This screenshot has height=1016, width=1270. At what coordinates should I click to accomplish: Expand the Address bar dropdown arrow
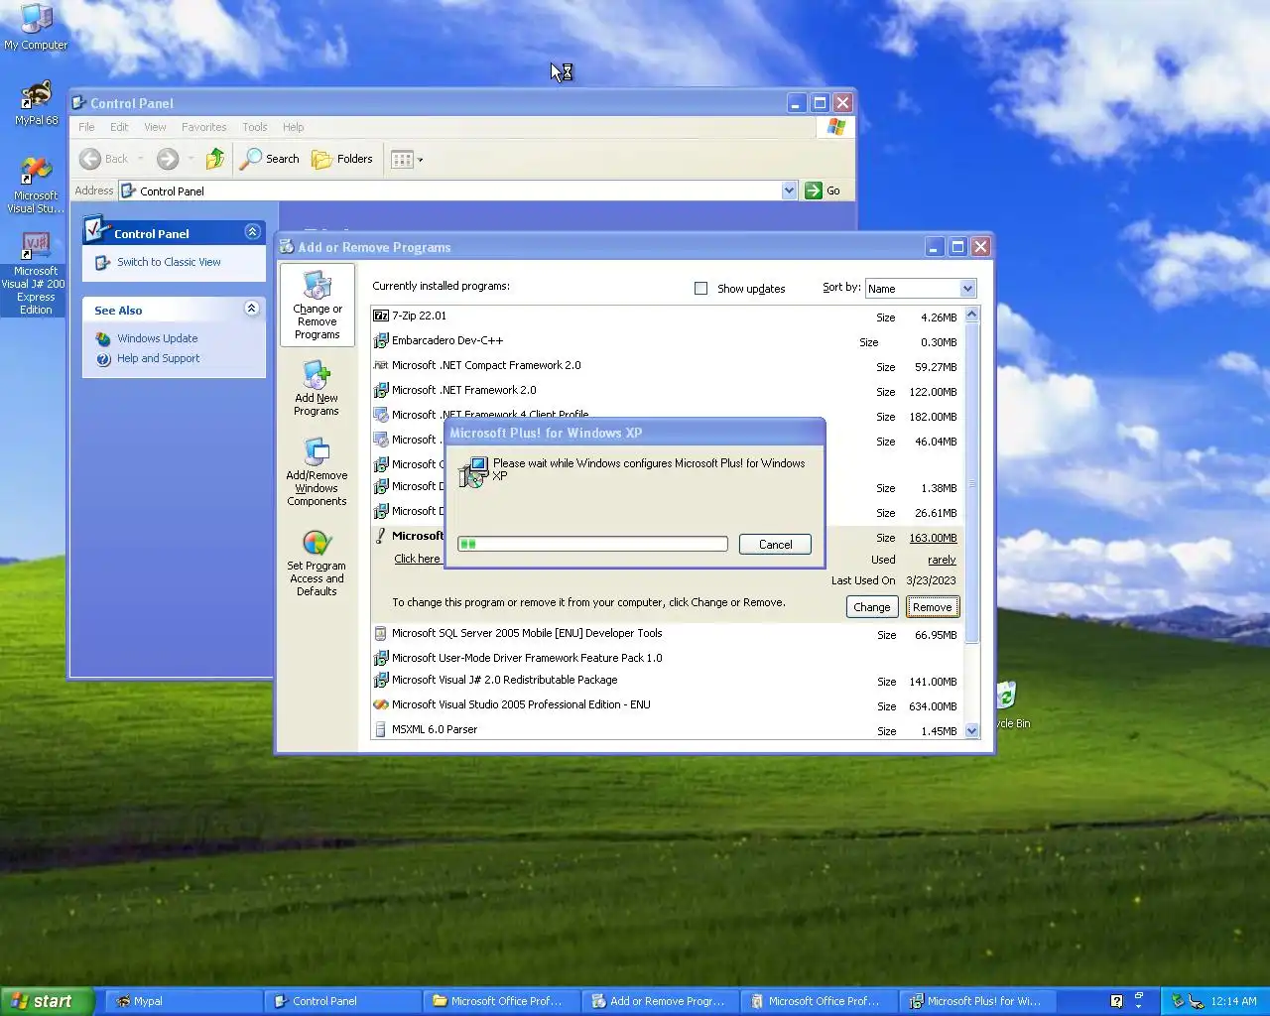point(789,190)
